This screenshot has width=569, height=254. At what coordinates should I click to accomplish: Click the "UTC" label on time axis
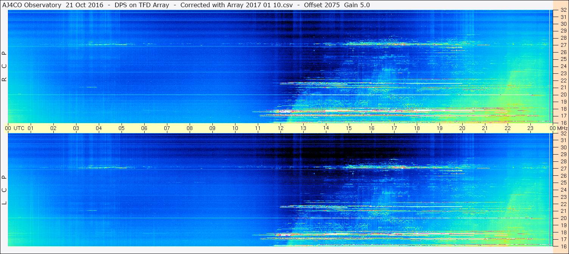pos(19,128)
